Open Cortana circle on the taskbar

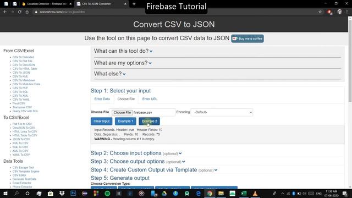coord(28,193)
